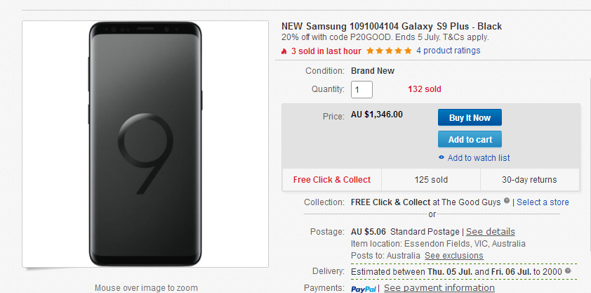591x293 pixels.
Task: Open 4 product ratings link
Action: [x=448, y=51]
